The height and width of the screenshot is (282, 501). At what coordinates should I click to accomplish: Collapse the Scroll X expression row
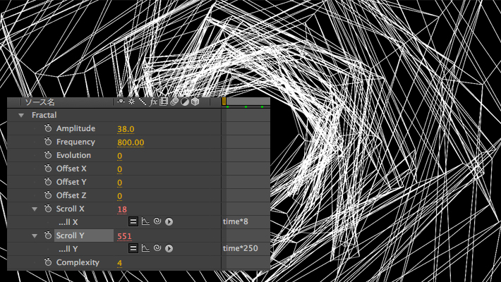click(35, 209)
